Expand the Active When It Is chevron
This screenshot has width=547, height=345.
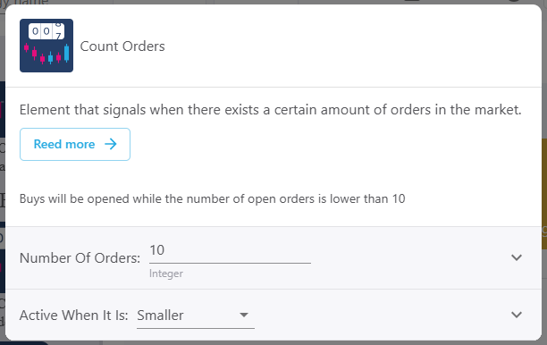click(517, 315)
